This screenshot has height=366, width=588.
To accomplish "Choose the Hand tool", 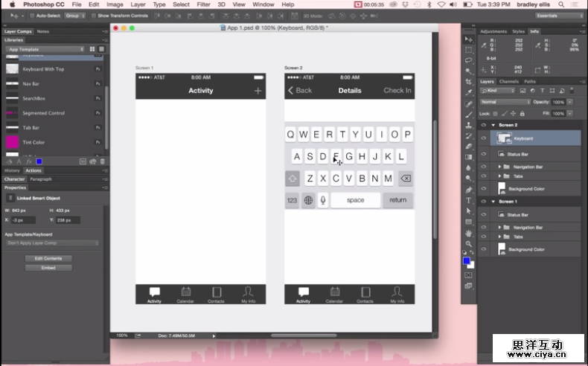I will (x=469, y=233).
